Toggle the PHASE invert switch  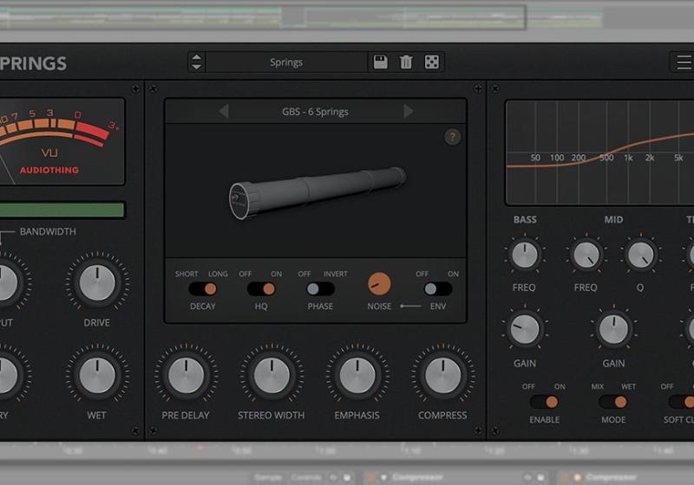[x=320, y=289]
